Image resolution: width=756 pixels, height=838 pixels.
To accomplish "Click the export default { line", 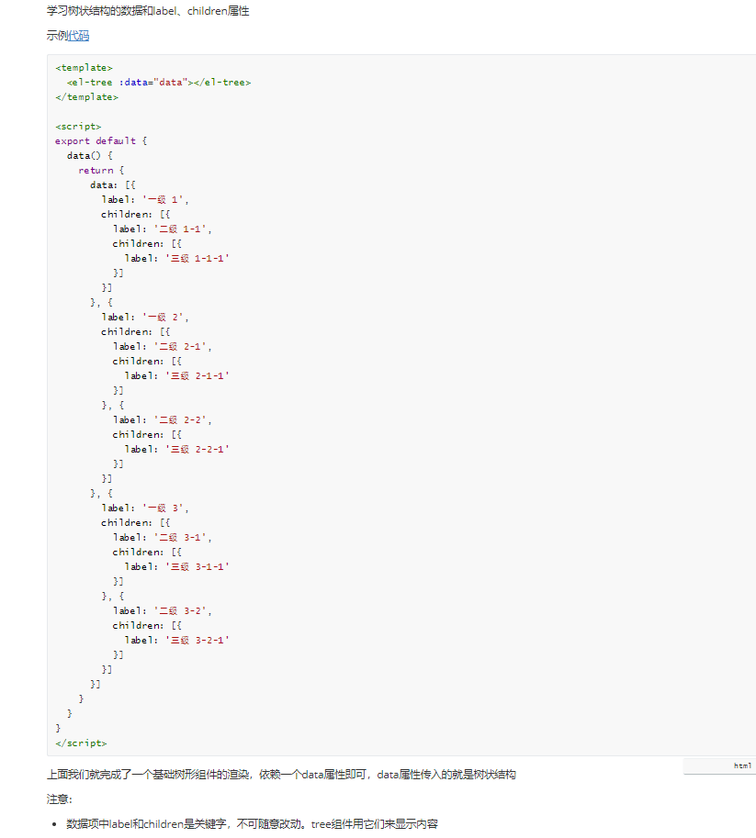I will [101, 141].
